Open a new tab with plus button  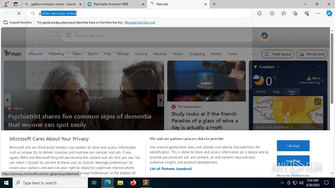pyautogui.click(x=214, y=4)
